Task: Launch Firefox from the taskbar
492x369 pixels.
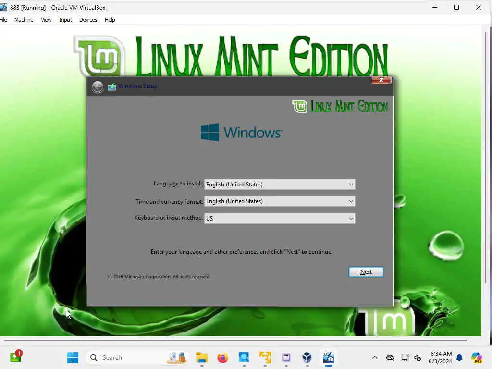Action: pyautogui.click(x=223, y=357)
